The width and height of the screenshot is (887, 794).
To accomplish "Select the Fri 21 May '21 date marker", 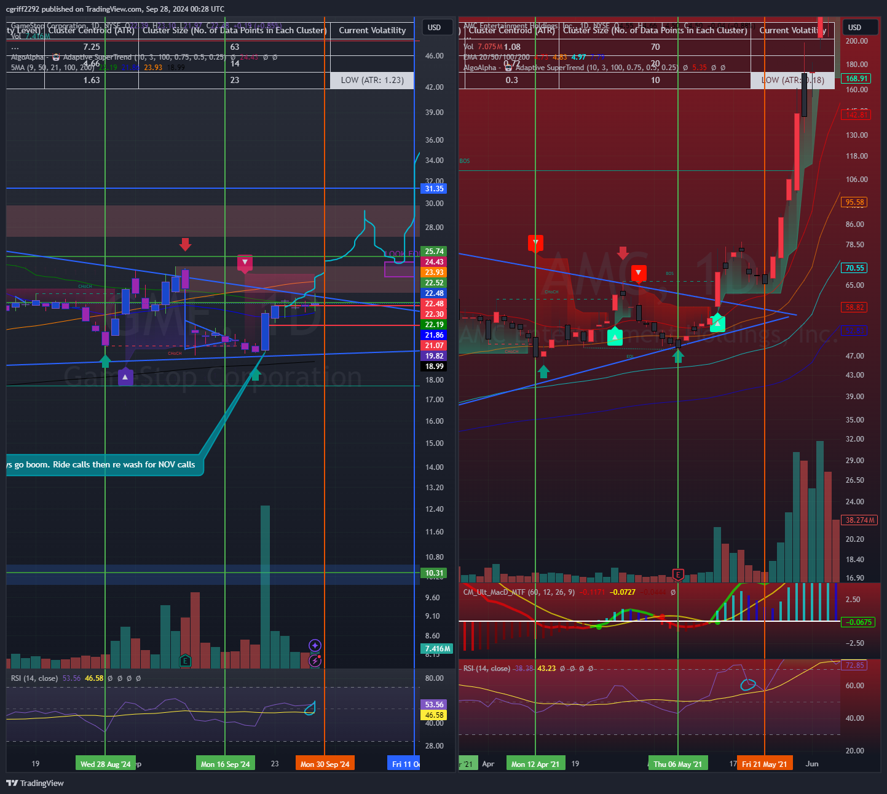I will coord(765,764).
